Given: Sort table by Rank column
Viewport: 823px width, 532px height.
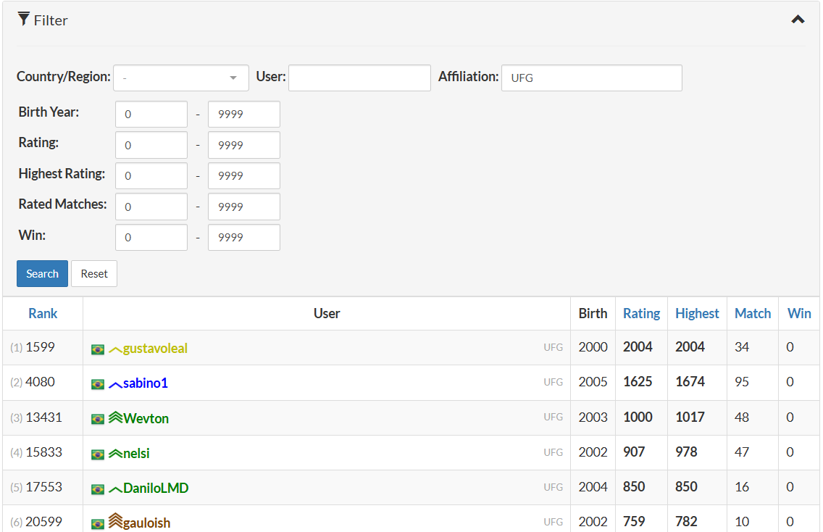Looking at the screenshot, I should (x=43, y=314).
